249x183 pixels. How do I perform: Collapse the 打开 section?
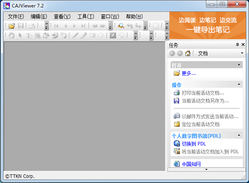coord(239,65)
